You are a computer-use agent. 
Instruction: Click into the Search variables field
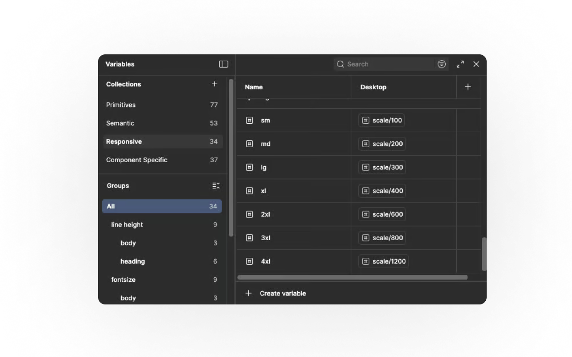click(388, 64)
